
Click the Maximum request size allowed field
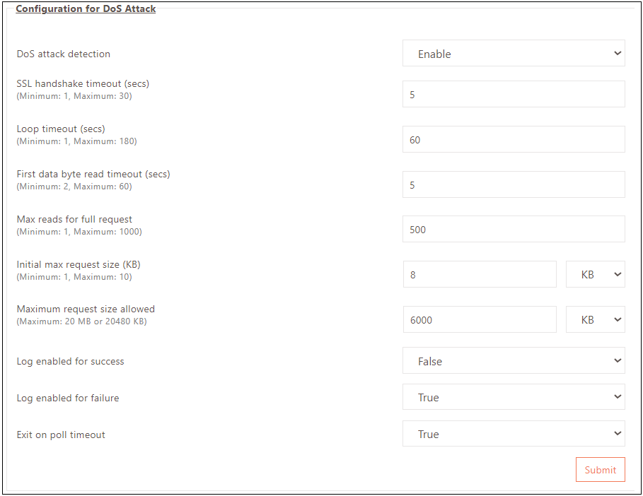point(480,320)
